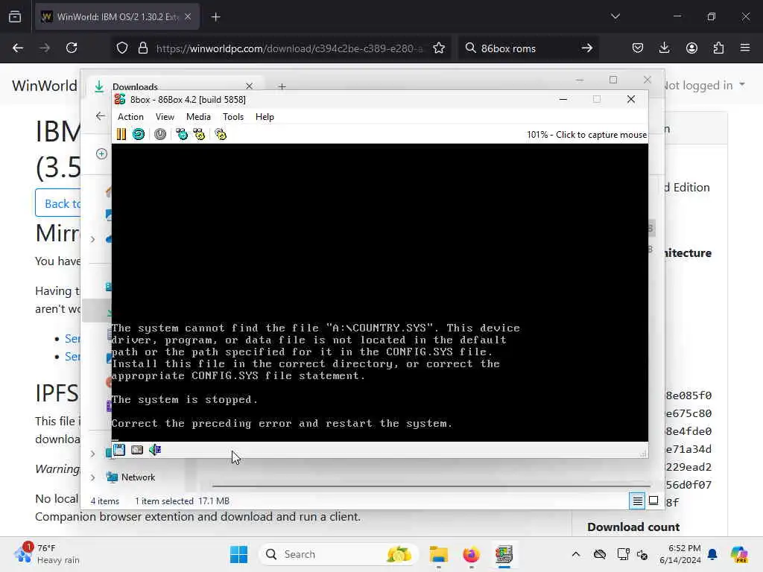The image size is (763, 572).
Task: Open the clock showing 6:52 PM
Action: (680, 554)
